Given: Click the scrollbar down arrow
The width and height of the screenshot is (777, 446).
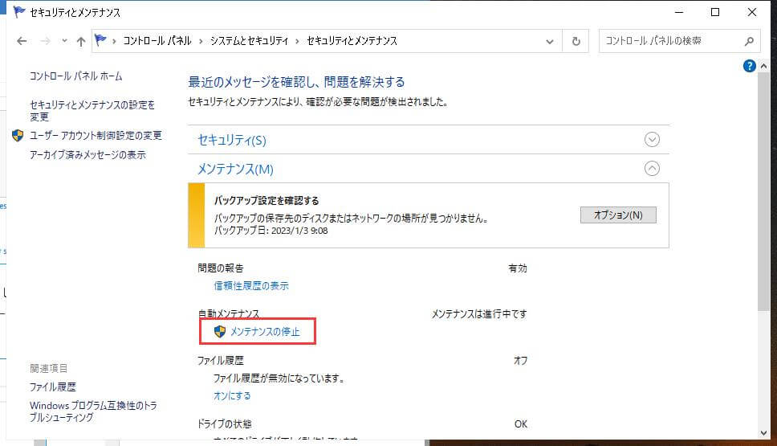Looking at the screenshot, I should click(x=763, y=433).
